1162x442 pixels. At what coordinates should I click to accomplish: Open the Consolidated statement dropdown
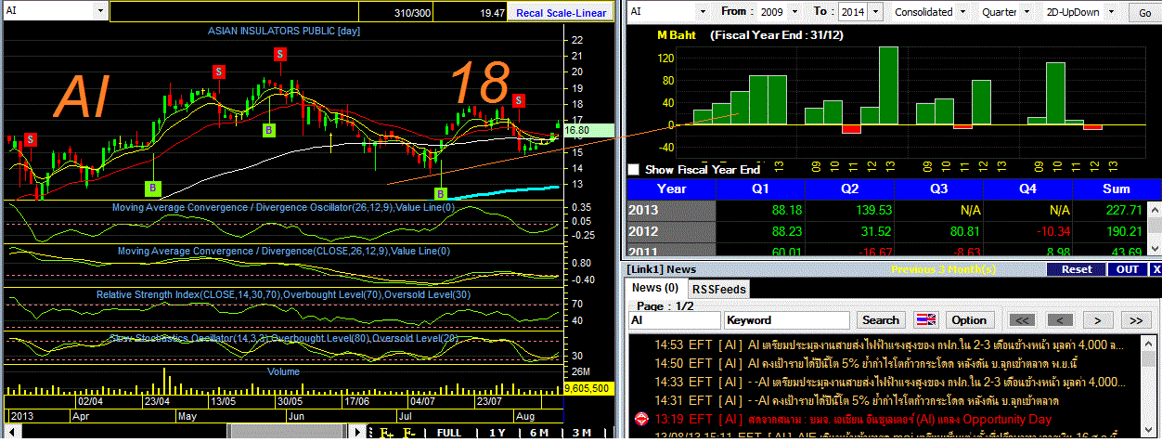pyautogui.click(x=964, y=12)
